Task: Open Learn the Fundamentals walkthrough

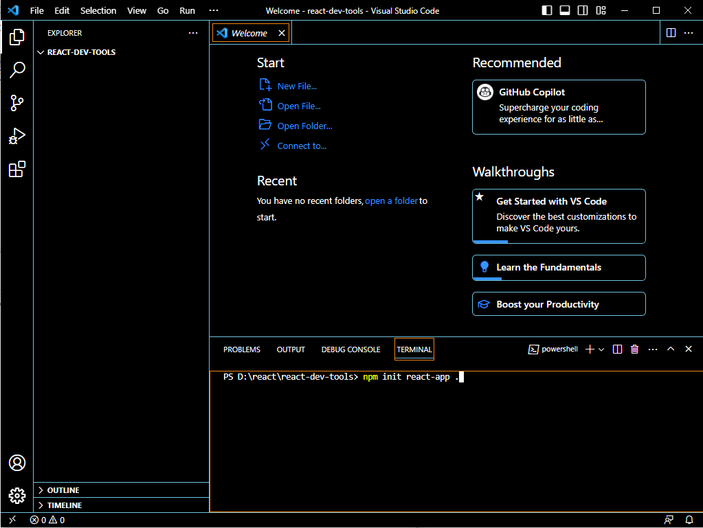Action: [x=559, y=268]
